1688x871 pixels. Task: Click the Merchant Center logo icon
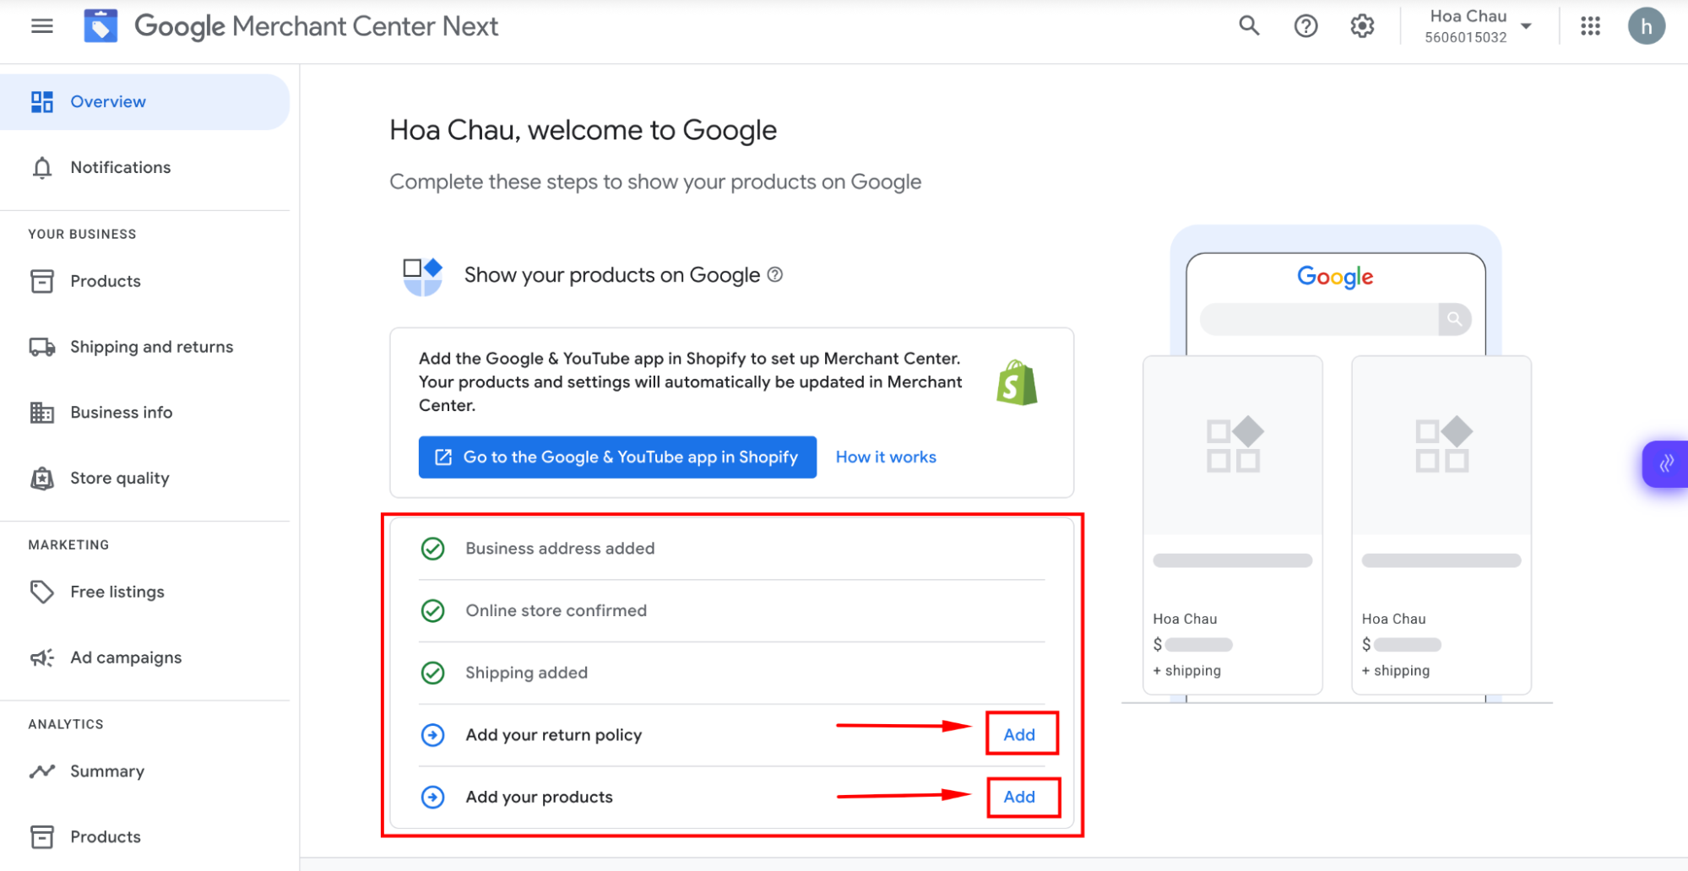click(x=100, y=26)
